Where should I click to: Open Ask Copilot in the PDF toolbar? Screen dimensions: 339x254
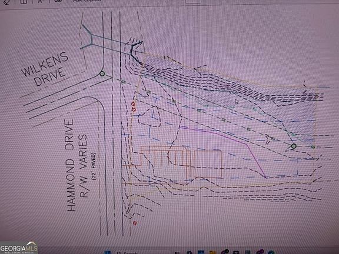pos(87,1)
